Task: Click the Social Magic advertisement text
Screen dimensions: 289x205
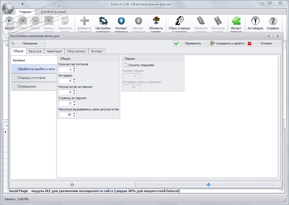Action: pyautogui.click(x=94, y=191)
